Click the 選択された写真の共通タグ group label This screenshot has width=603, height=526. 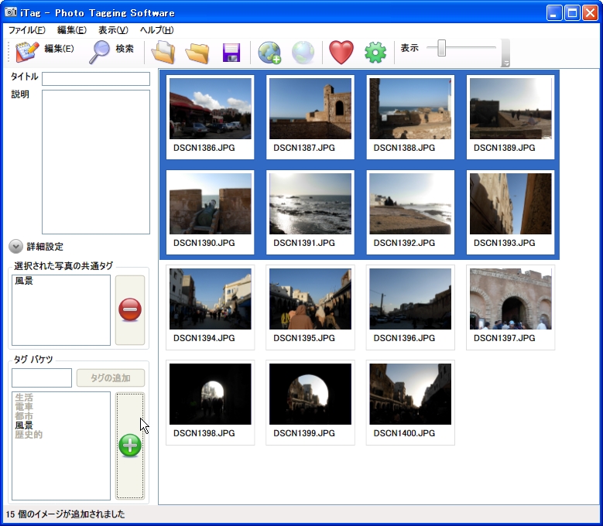[x=63, y=266]
